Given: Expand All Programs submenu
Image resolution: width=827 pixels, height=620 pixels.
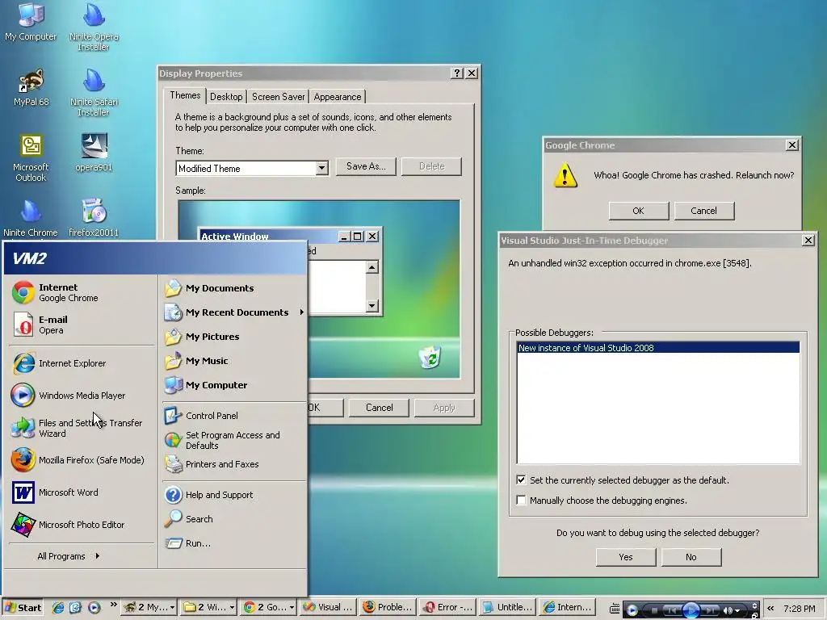Looking at the screenshot, I should point(69,556).
